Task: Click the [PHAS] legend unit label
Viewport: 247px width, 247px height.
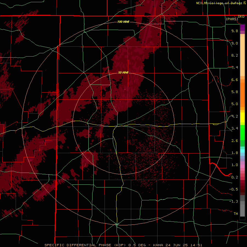Action: point(232,19)
